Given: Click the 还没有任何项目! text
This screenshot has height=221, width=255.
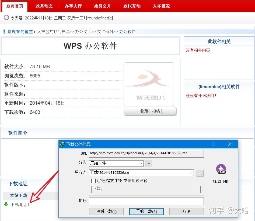Looking at the screenshot, I should (201, 96).
